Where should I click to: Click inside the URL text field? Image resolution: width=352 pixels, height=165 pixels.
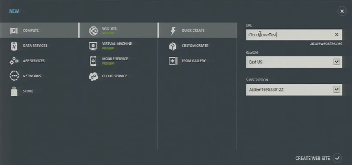point(294,35)
